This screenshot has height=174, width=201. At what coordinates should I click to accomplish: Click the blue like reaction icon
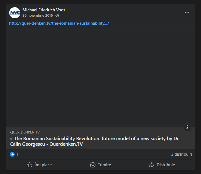(12, 154)
